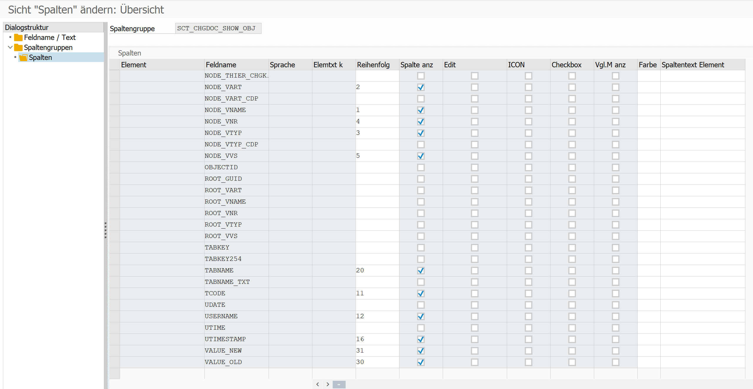
Task: Click the scroll left arrow below table
Action: [318, 384]
